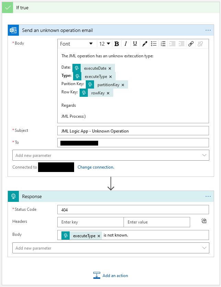This screenshot has height=287, width=221.
Task: Open the font size 12 dropdown
Action: 105,44
